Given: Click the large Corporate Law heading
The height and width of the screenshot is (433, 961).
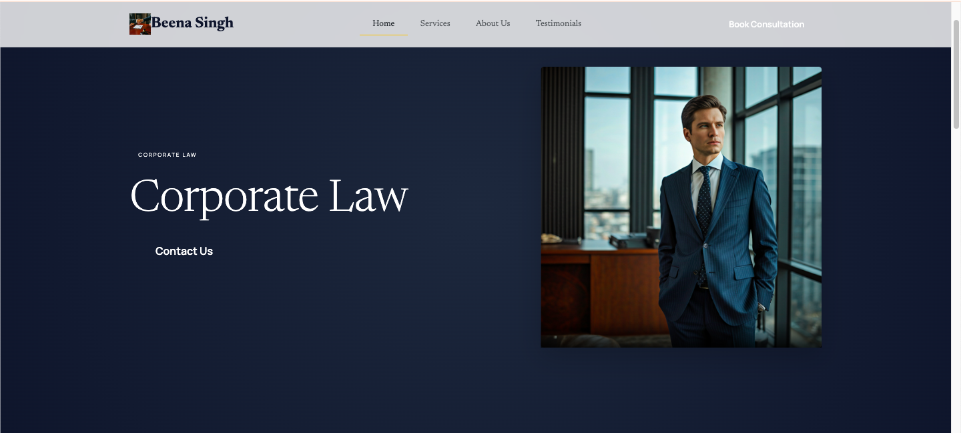Looking at the screenshot, I should 269,197.
